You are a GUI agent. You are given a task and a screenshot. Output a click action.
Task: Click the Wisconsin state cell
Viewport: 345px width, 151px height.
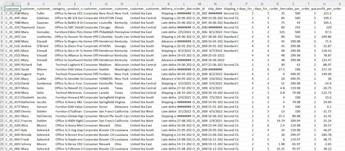coord(122,64)
